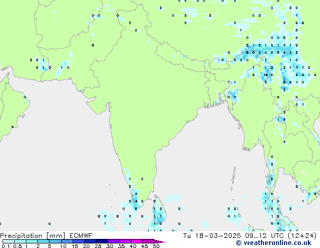The image size is (320, 248).
Task: Click the "Tu 18-03-2025 09..12 UTC (12+24)" timestamp
Action: pos(250,236)
